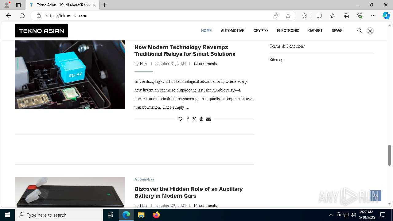Open Copilot sidebar
Viewport: 393px width, 221px height.
coord(386,16)
